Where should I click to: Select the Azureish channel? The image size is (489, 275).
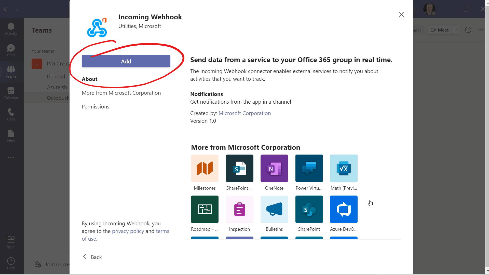coord(57,87)
